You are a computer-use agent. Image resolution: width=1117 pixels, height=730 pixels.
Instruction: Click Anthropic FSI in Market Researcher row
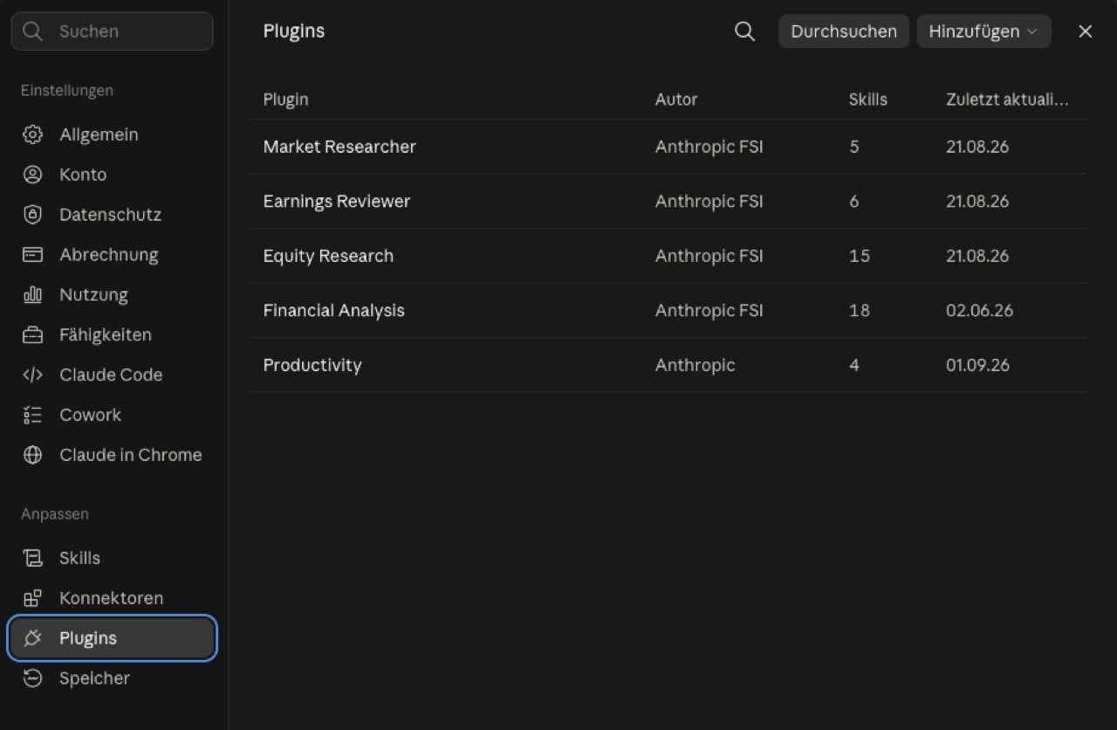709,147
